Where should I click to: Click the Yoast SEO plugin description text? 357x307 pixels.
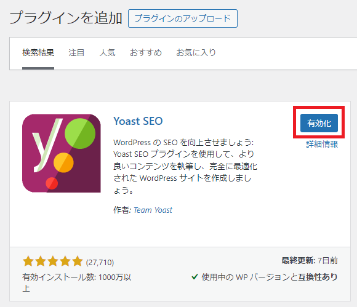click(185, 166)
